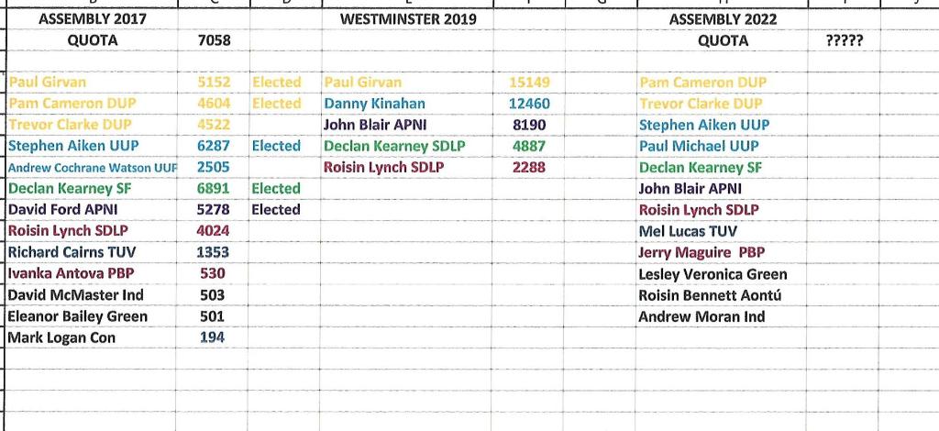
Task: Select the 15149 vote count cell
Action: (529, 83)
